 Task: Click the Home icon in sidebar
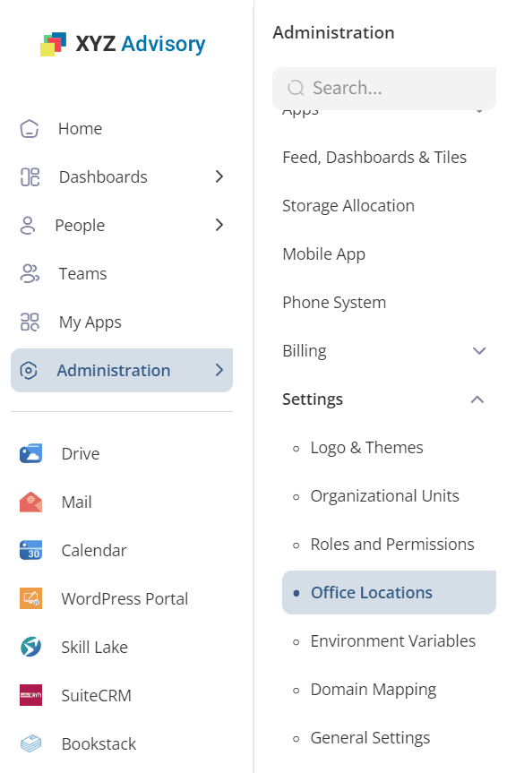tap(29, 129)
